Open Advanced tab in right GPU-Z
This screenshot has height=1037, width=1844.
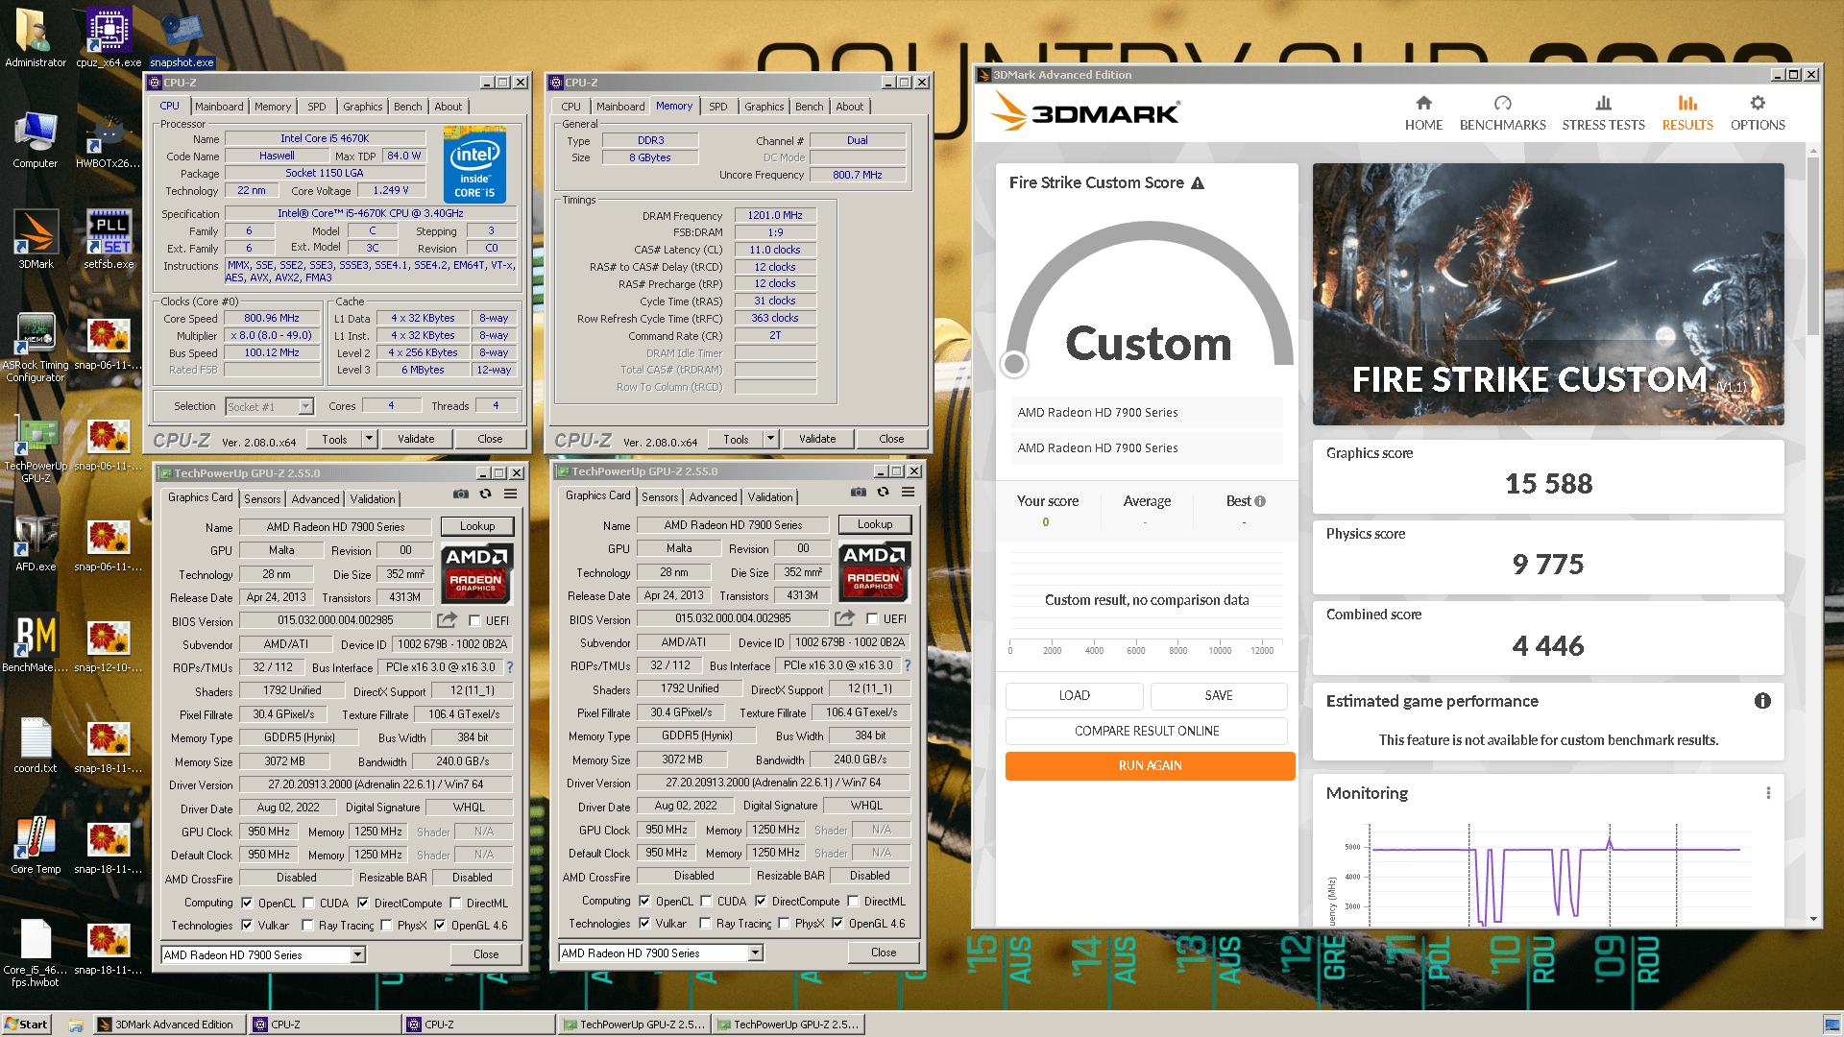[713, 496]
